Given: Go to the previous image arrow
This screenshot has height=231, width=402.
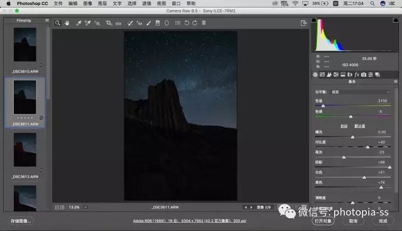Looking at the screenshot, I should pos(246,207).
